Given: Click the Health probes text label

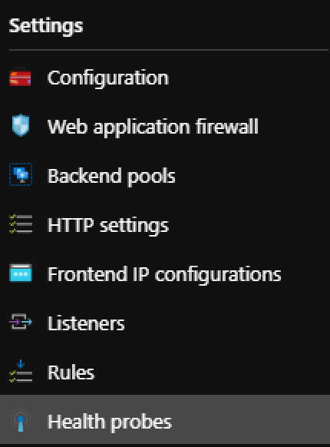Looking at the screenshot, I should pos(110,422).
